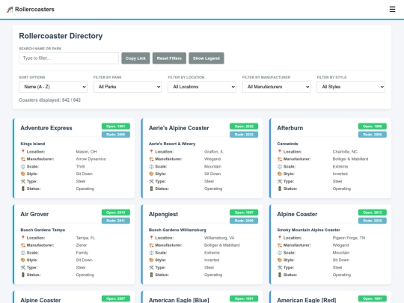Focus the search name or park field

69,58
